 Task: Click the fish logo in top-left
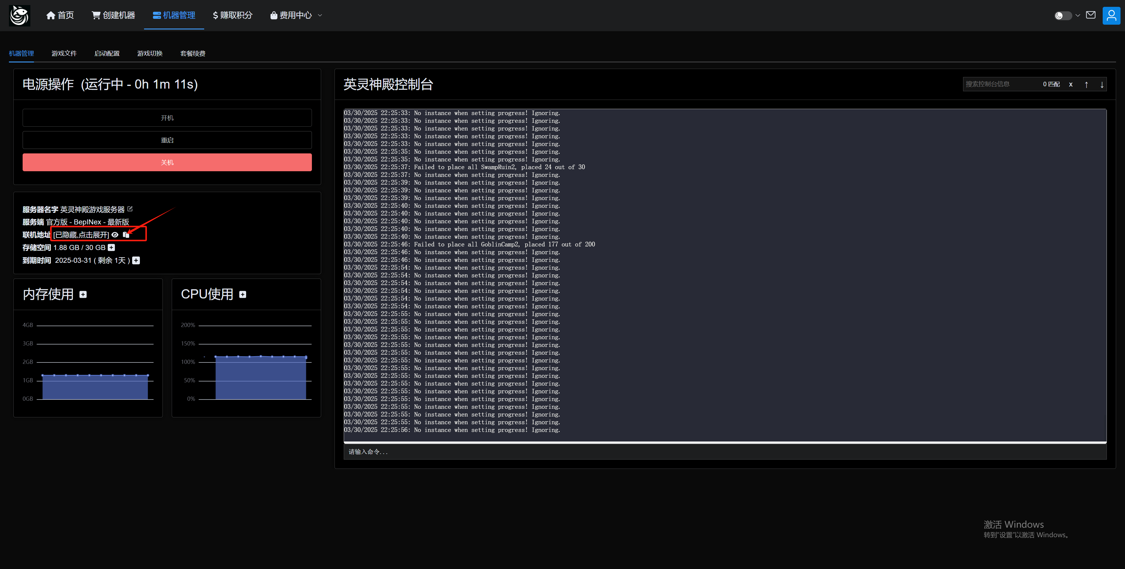point(20,16)
